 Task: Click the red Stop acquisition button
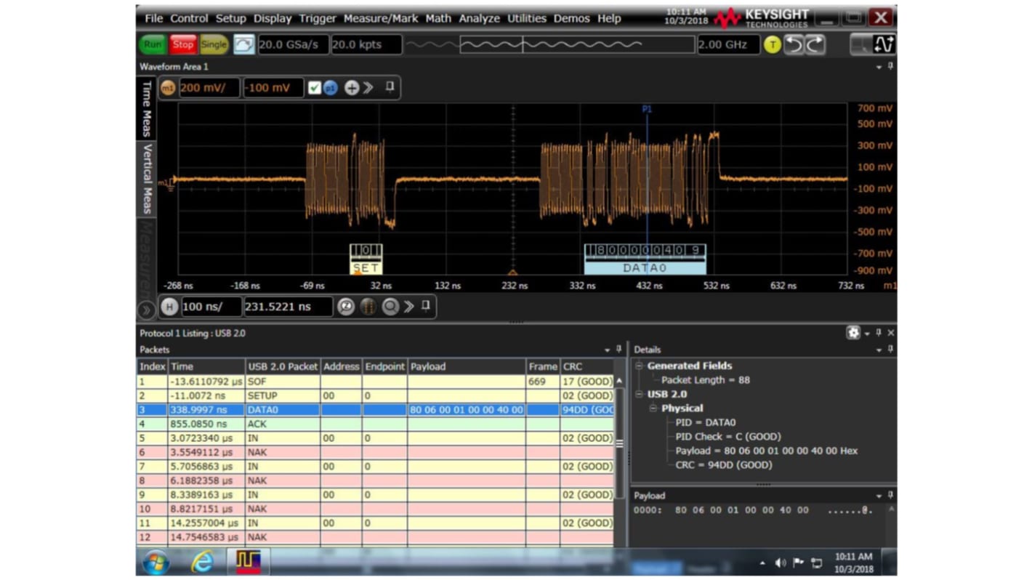click(x=183, y=44)
